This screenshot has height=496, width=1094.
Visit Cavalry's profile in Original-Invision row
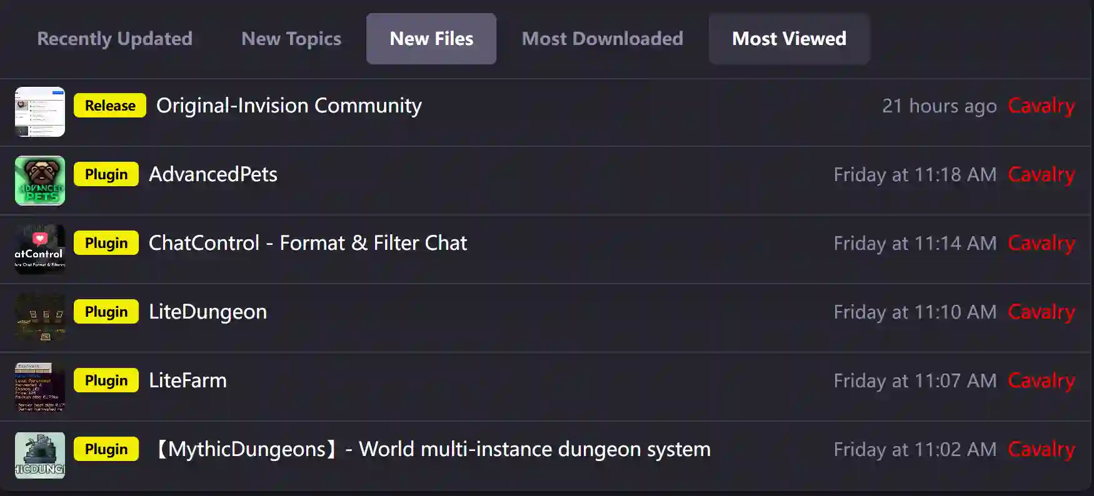(1041, 106)
